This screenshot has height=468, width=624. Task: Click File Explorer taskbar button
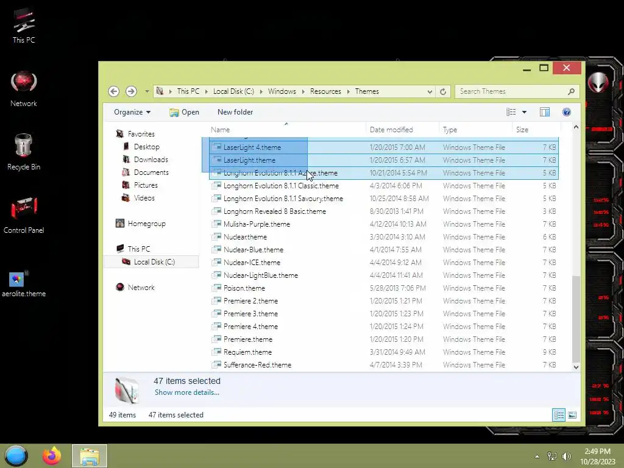[x=90, y=456]
